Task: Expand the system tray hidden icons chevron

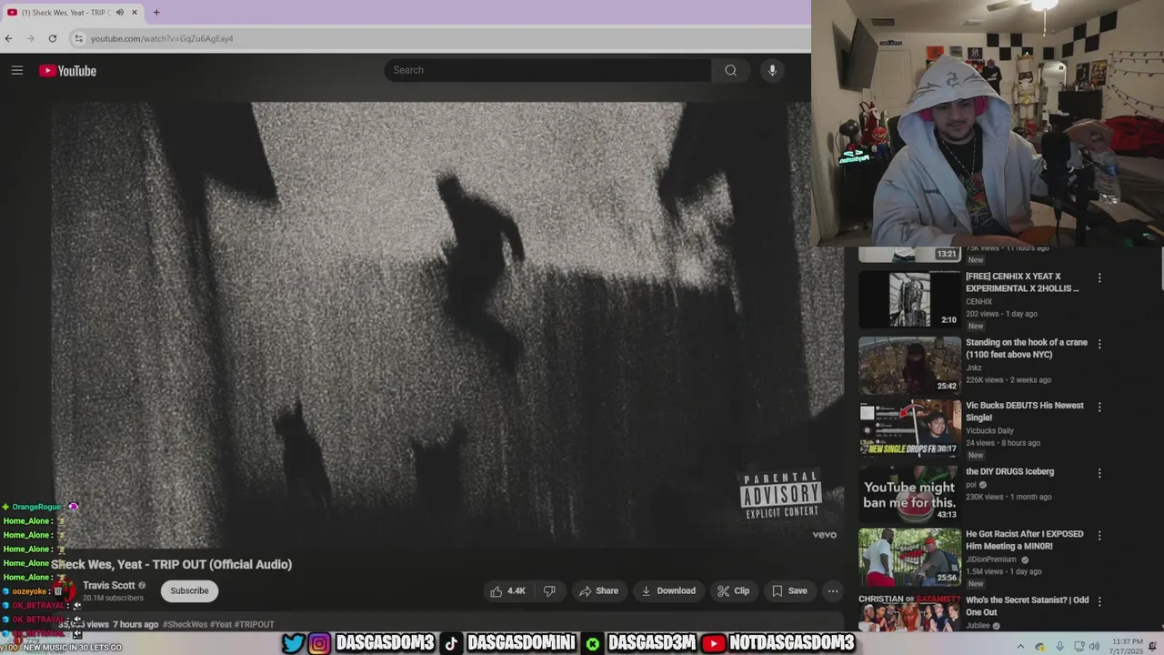Action: (x=1020, y=647)
